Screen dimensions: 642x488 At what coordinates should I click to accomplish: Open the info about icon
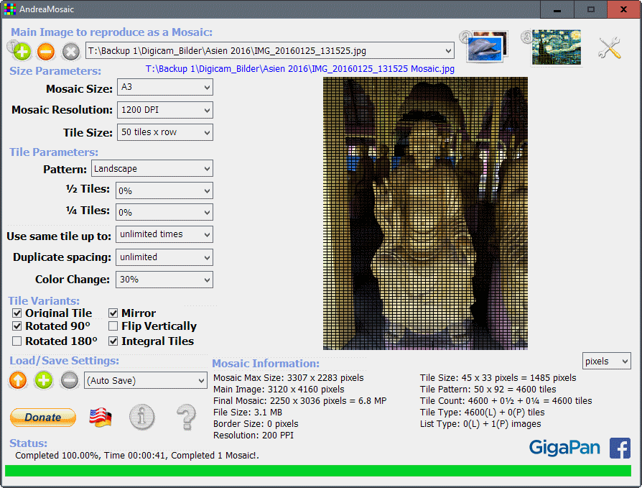pos(142,417)
